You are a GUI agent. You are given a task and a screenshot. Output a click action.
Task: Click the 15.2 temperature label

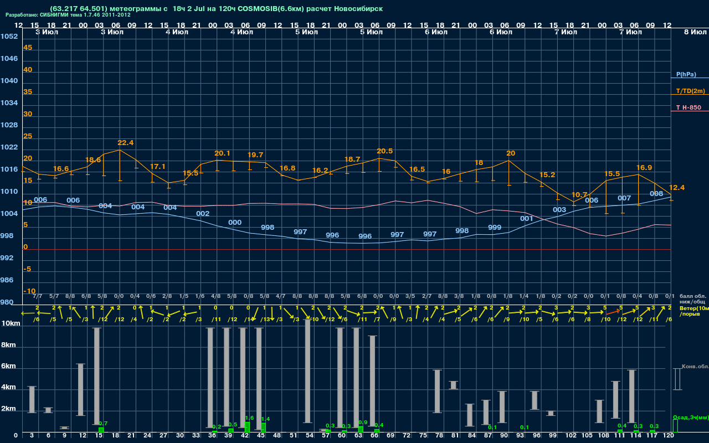point(547,174)
